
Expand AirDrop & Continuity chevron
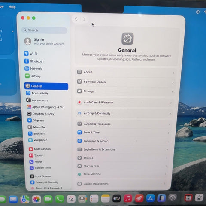point(170,114)
